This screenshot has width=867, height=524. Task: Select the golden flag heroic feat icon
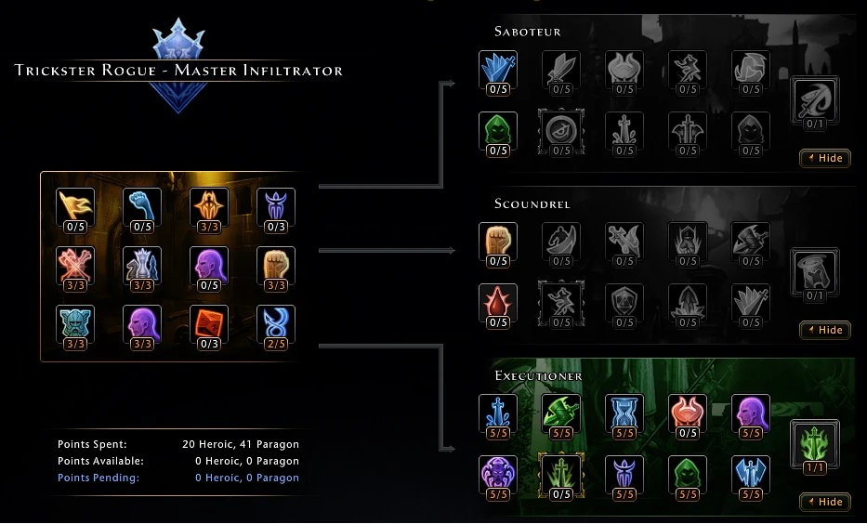pos(75,211)
